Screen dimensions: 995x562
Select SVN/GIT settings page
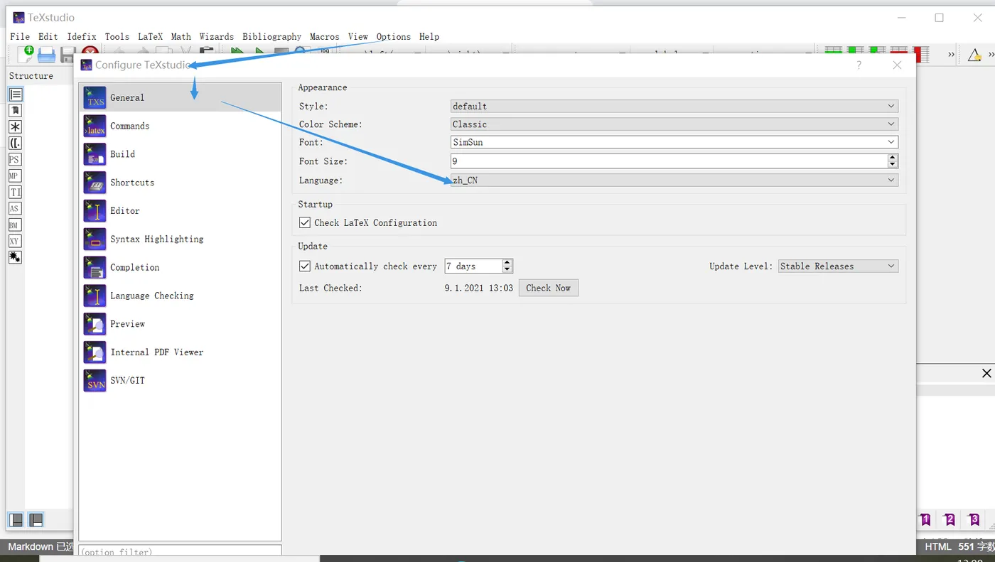click(181, 381)
